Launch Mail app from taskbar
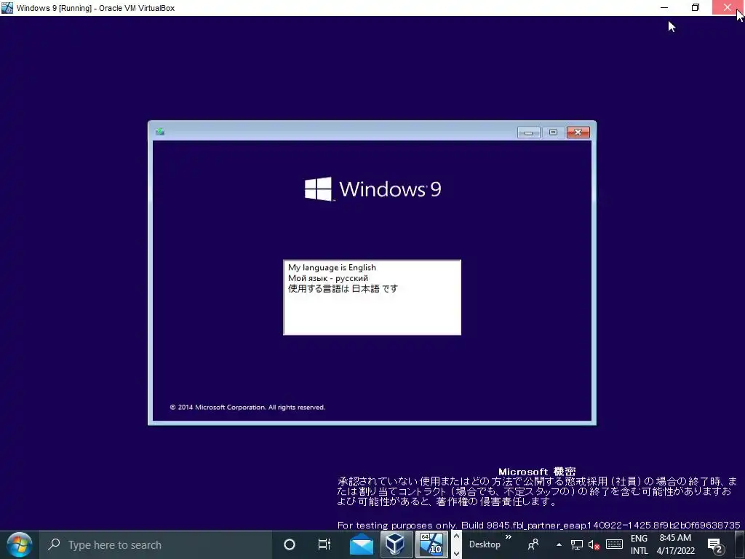The image size is (745, 559). click(362, 544)
